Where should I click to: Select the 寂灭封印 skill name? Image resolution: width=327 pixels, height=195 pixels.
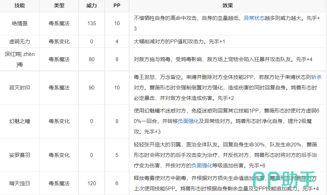click(x=20, y=88)
